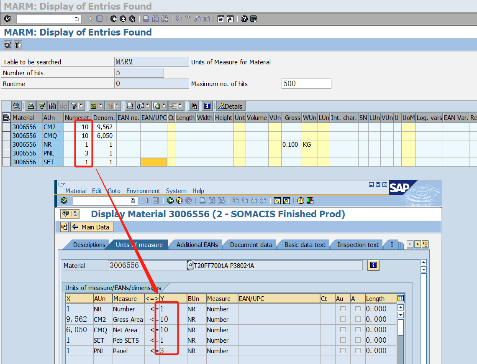Click the Details button
The height and width of the screenshot is (364, 477).
pyautogui.click(x=230, y=106)
